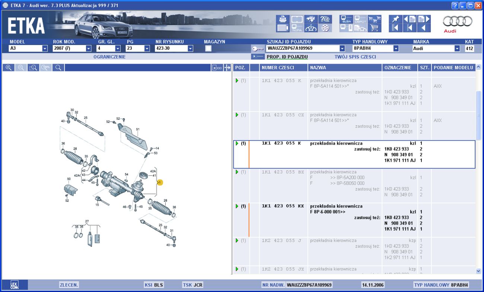Viewport: 484px width, 292px height.
Task: Click the blank rounded frame icon
Action: tap(297, 19)
